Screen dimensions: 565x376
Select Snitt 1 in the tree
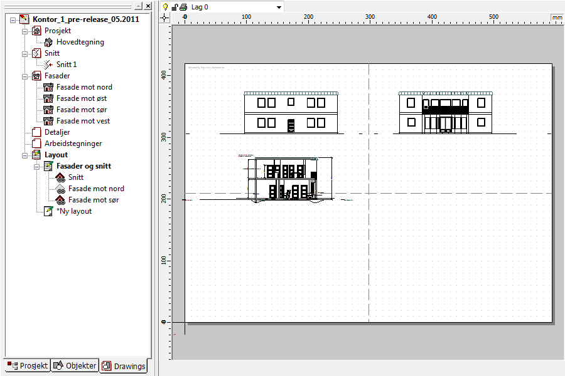[x=67, y=65]
